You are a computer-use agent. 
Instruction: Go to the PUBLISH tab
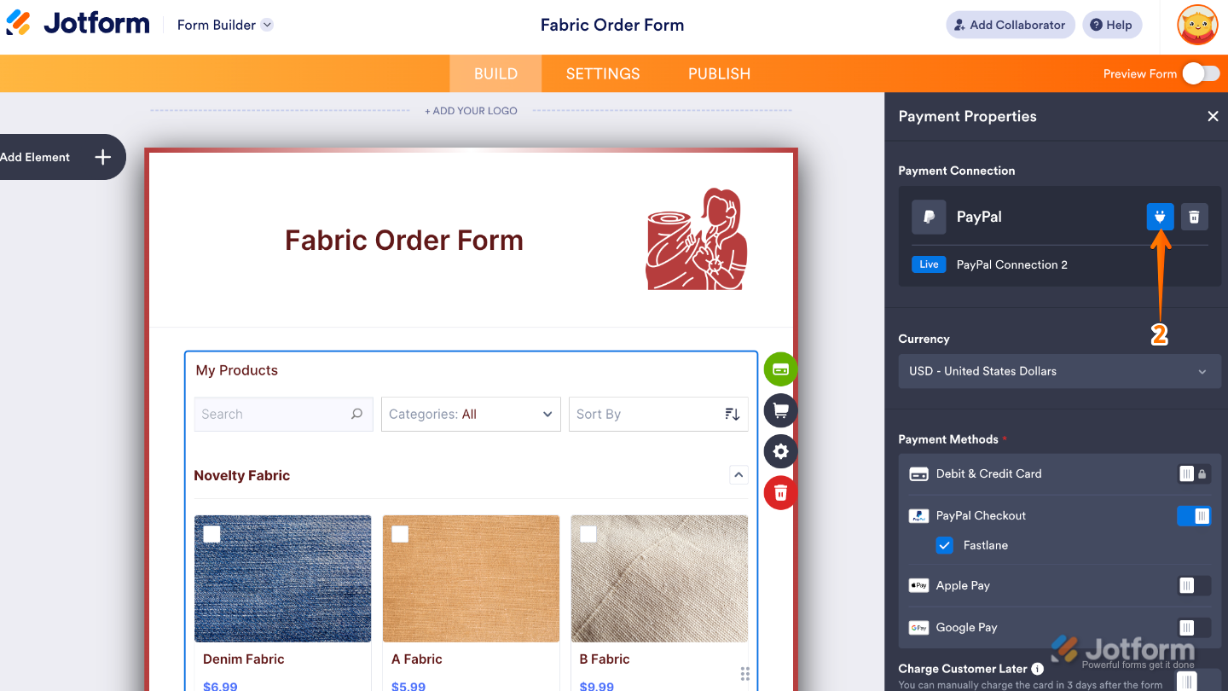[719, 74]
